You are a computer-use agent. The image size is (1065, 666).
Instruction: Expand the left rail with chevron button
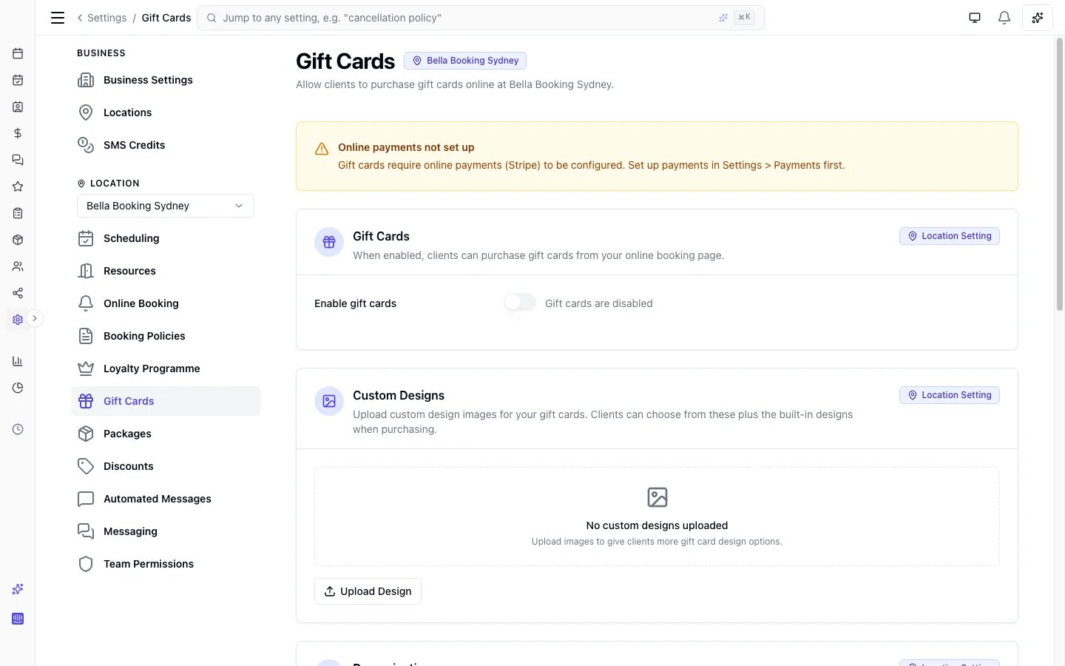click(x=35, y=318)
